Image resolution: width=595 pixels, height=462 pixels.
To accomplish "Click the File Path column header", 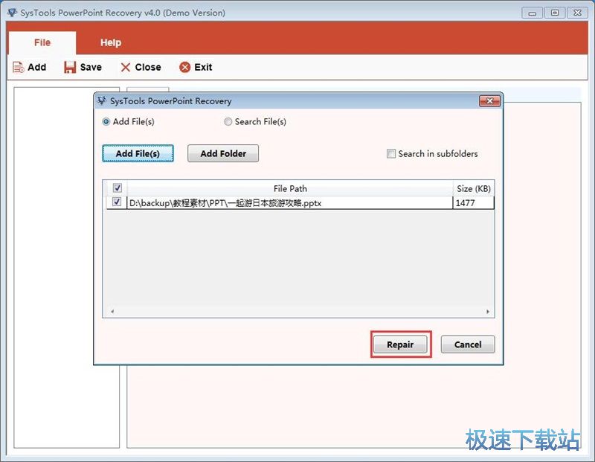I will coord(290,188).
